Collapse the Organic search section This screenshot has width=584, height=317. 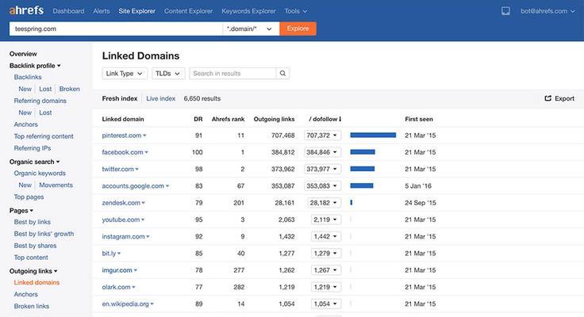pos(35,162)
